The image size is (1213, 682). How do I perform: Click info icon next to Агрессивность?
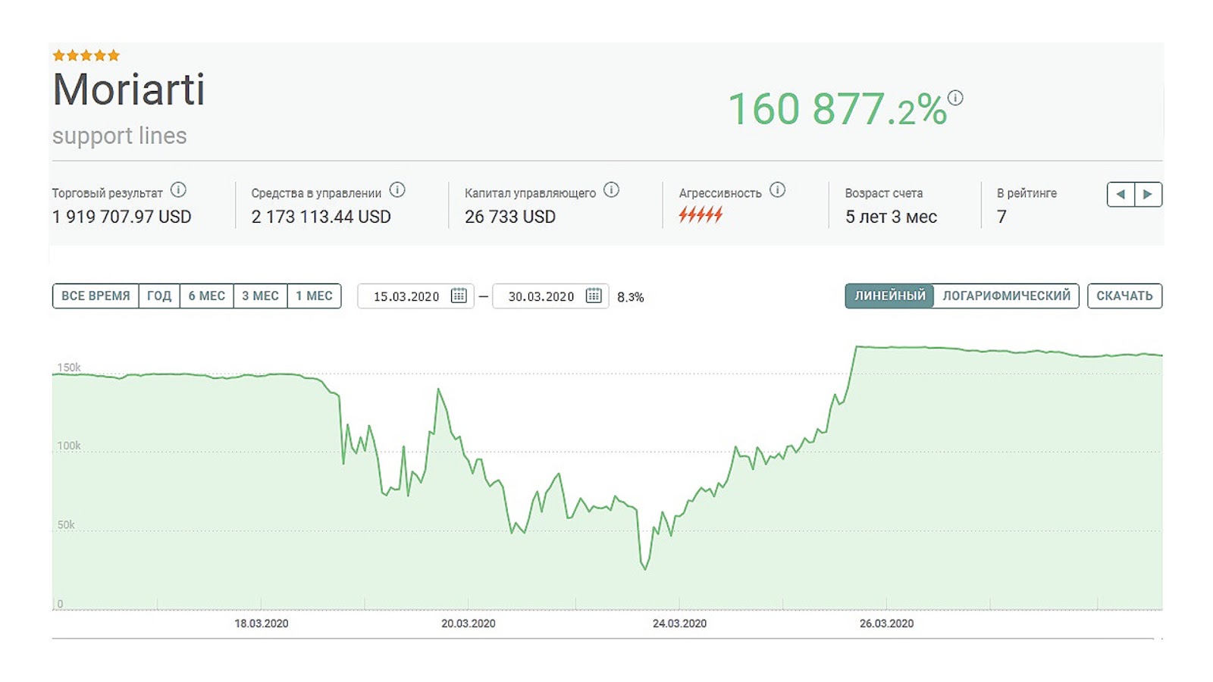pos(777,190)
